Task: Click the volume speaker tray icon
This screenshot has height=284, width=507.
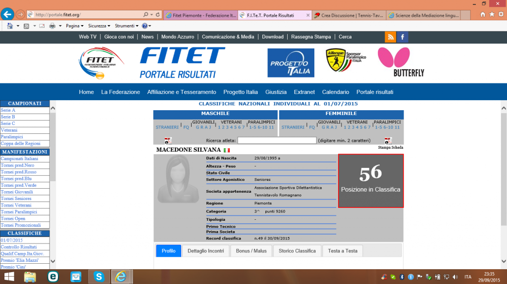Action: [x=456, y=277]
